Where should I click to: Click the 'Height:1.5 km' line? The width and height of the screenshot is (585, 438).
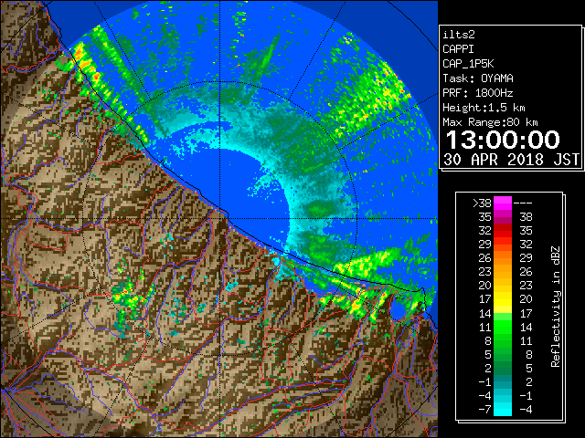click(x=484, y=108)
